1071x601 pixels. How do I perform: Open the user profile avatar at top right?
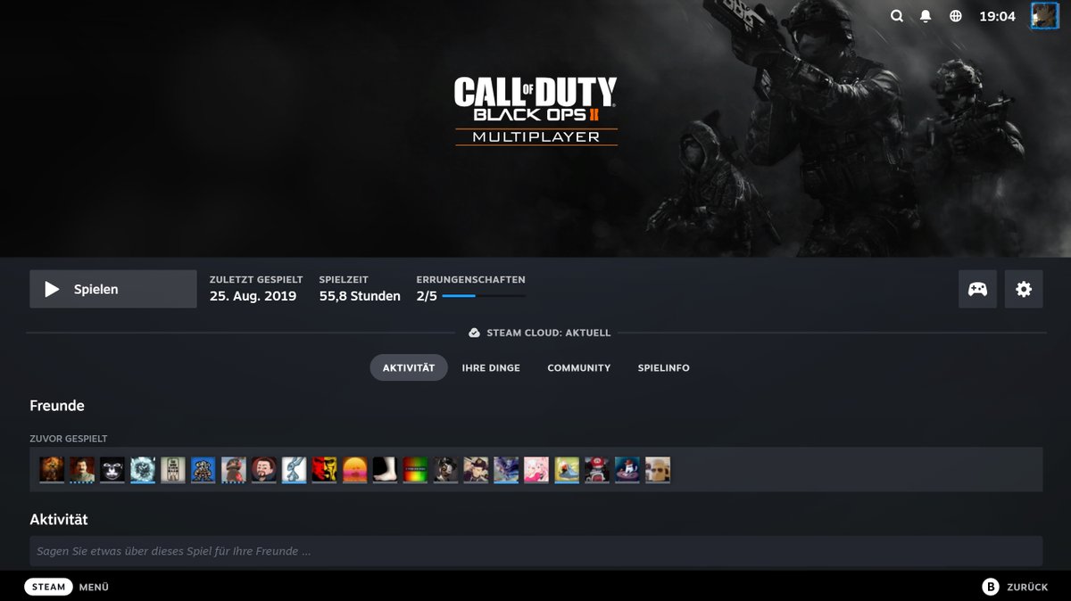pos(1044,16)
